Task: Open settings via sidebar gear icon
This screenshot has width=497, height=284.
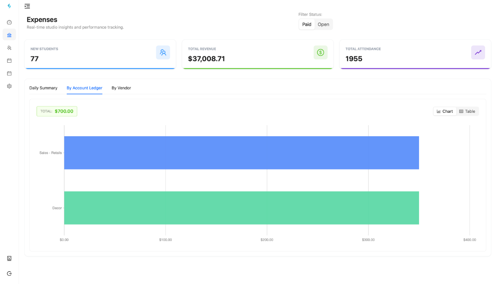Action: coord(9,86)
